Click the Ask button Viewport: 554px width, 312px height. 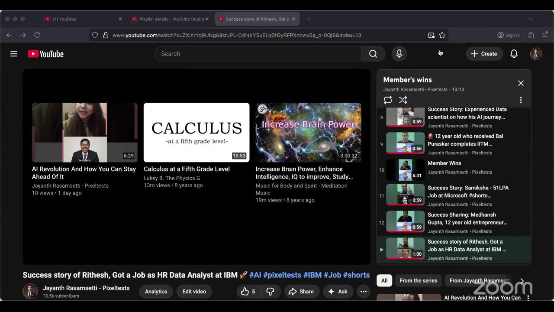338,292
